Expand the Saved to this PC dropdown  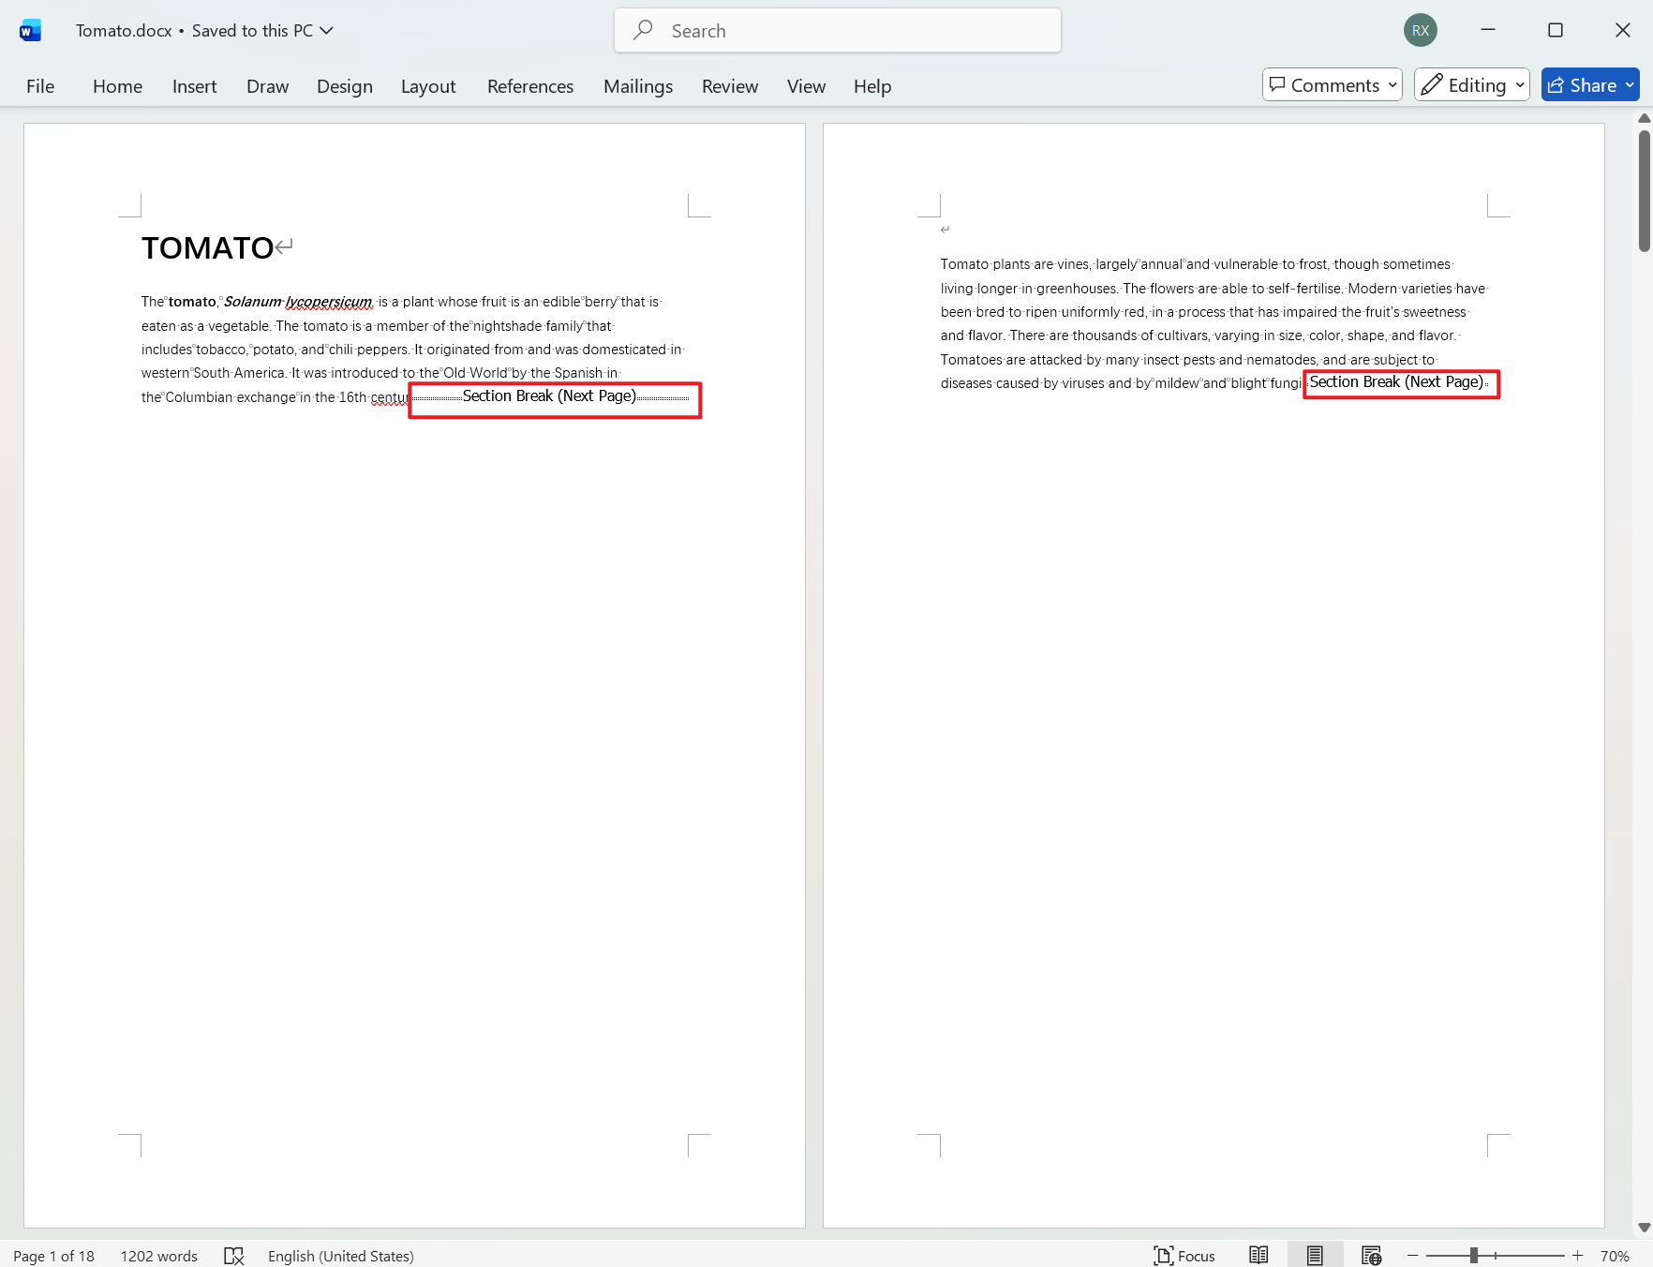pyautogui.click(x=326, y=30)
